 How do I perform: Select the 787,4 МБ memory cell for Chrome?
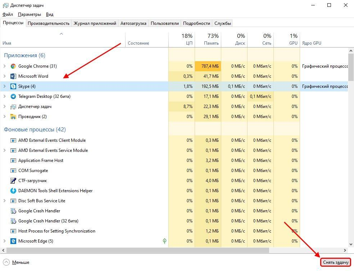point(208,66)
